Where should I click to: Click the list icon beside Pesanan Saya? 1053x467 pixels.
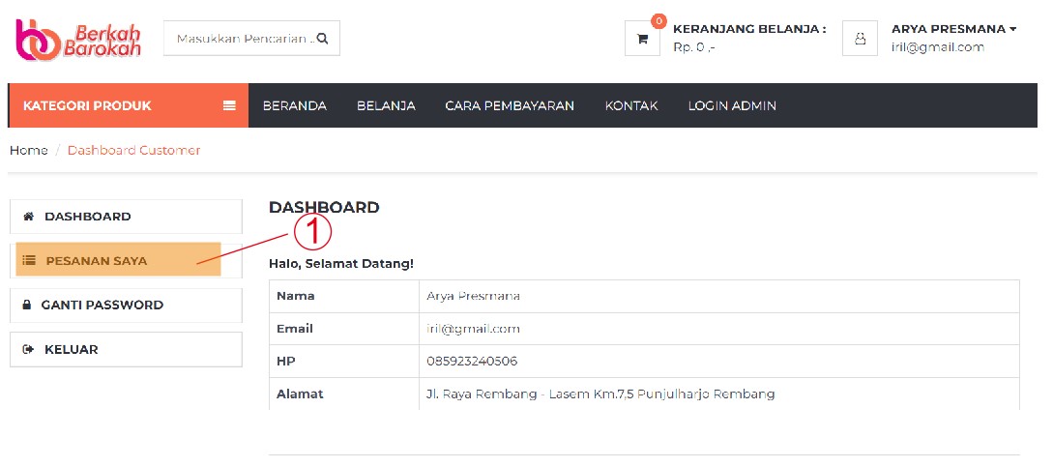click(29, 260)
